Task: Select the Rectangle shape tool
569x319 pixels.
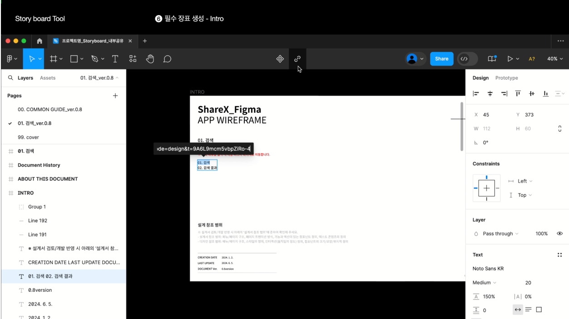Action: coord(74,59)
